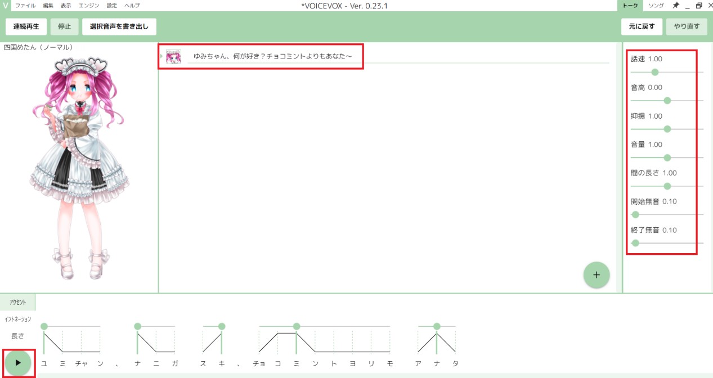Select the イントネーション tab
Viewport: 713px width, 378px height.
(17, 319)
